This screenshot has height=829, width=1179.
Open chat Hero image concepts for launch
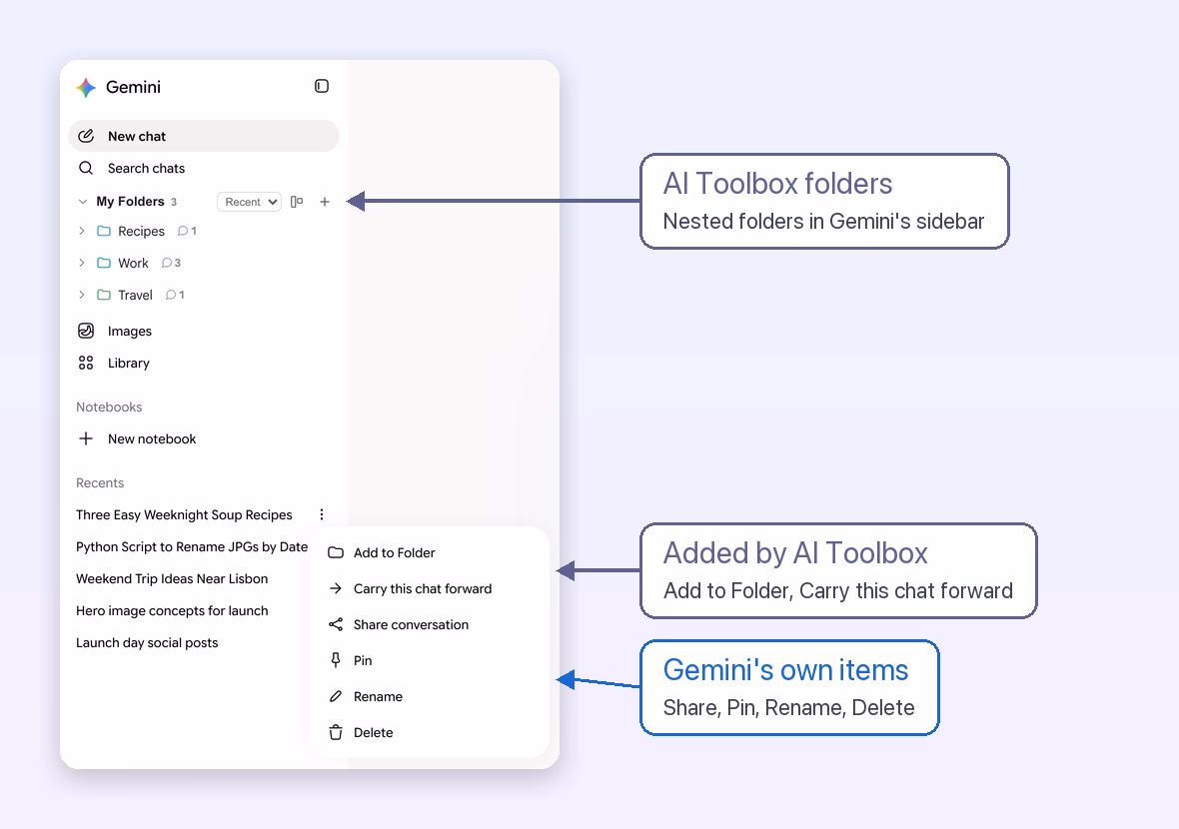172,611
